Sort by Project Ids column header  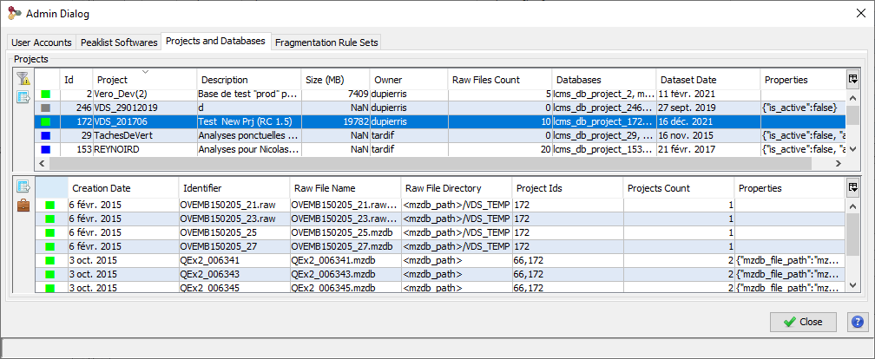pyautogui.click(x=567, y=188)
